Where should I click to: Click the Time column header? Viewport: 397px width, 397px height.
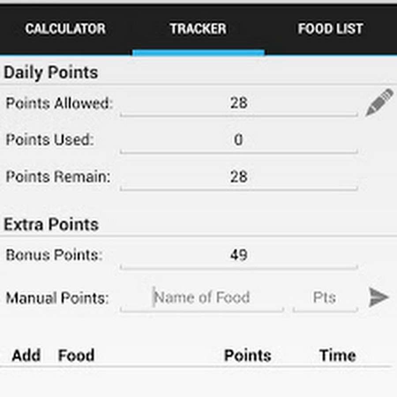337,355
